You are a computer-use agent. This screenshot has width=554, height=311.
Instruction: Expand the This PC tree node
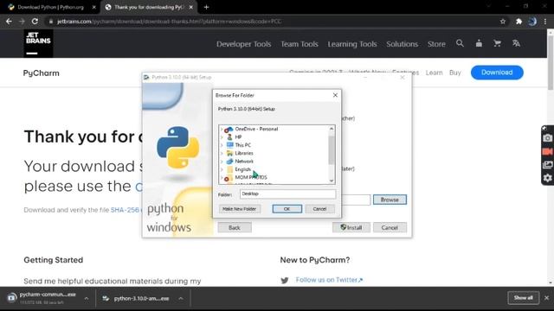tap(222, 145)
